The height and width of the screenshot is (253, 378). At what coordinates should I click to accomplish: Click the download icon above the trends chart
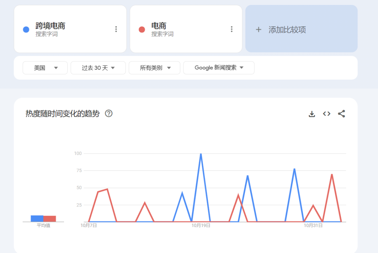(311, 114)
